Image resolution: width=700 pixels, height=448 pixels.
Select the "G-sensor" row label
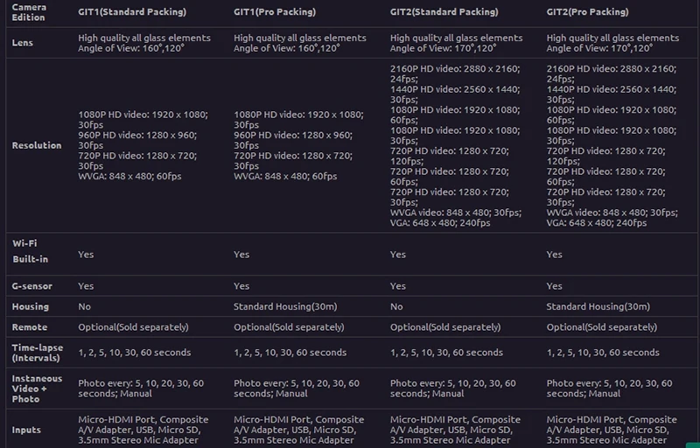pyautogui.click(x=33, y=286)
